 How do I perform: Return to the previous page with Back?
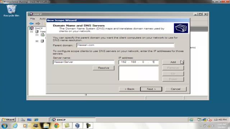(x=129, y=89)
